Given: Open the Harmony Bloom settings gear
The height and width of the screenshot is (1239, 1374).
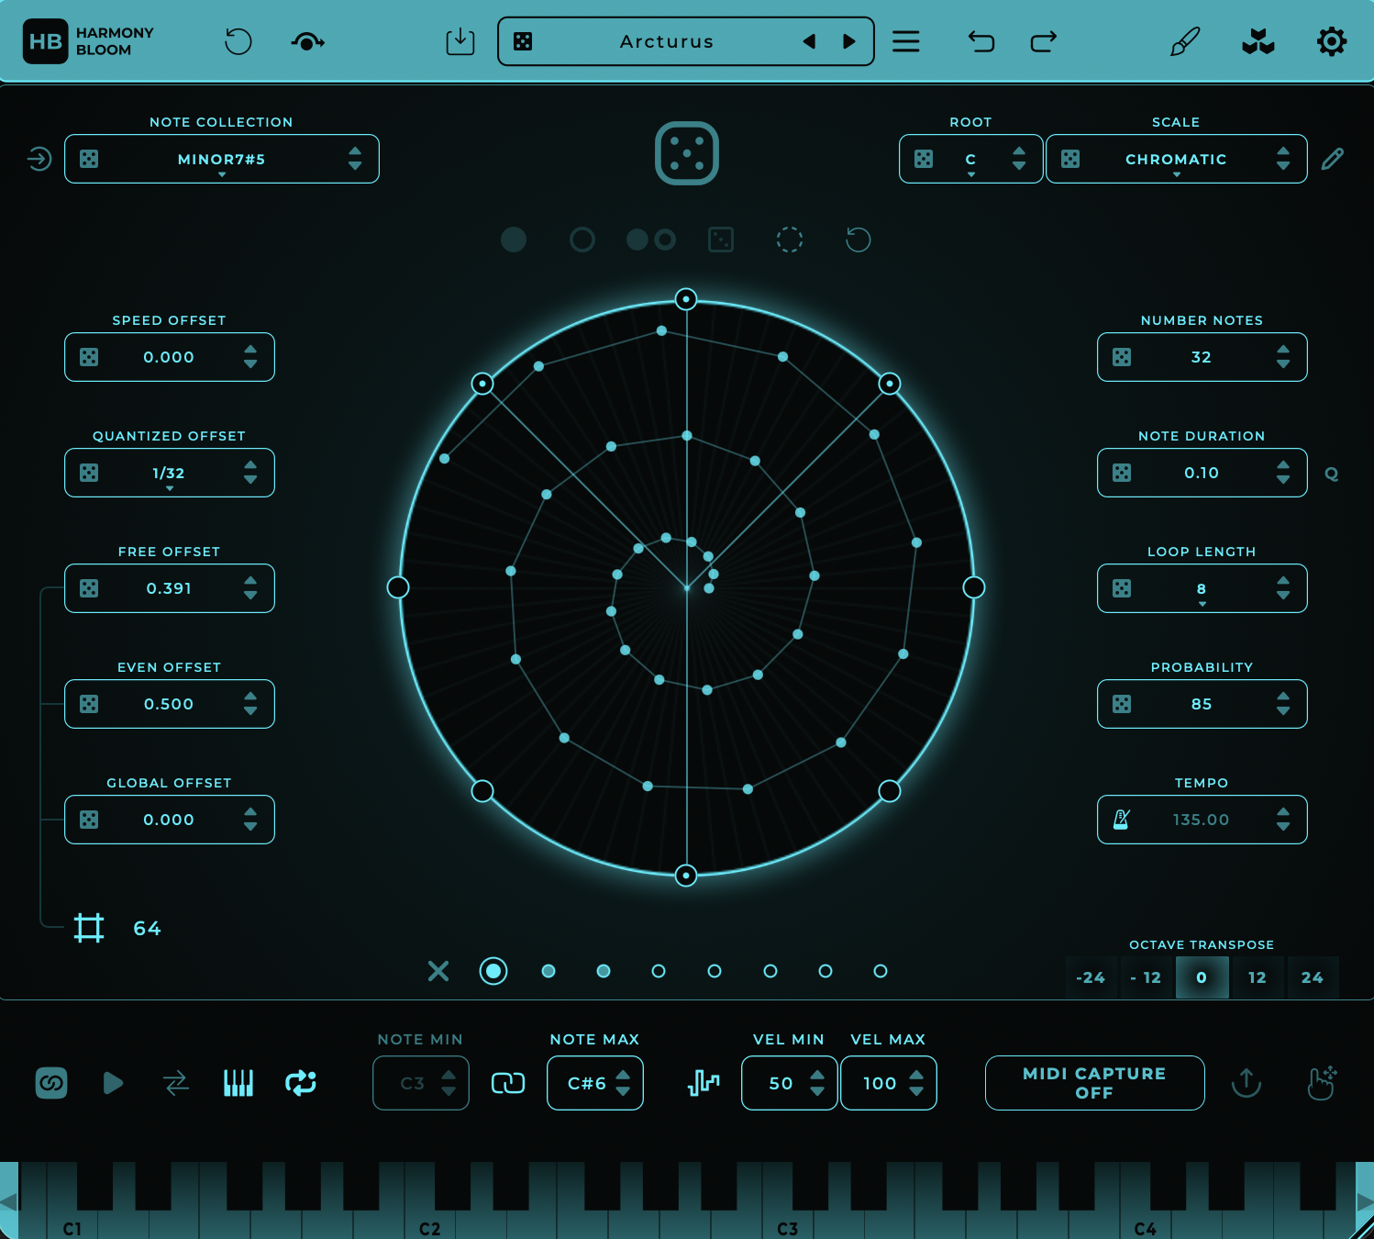Looking at the screenshot, I should point(1331,41).
